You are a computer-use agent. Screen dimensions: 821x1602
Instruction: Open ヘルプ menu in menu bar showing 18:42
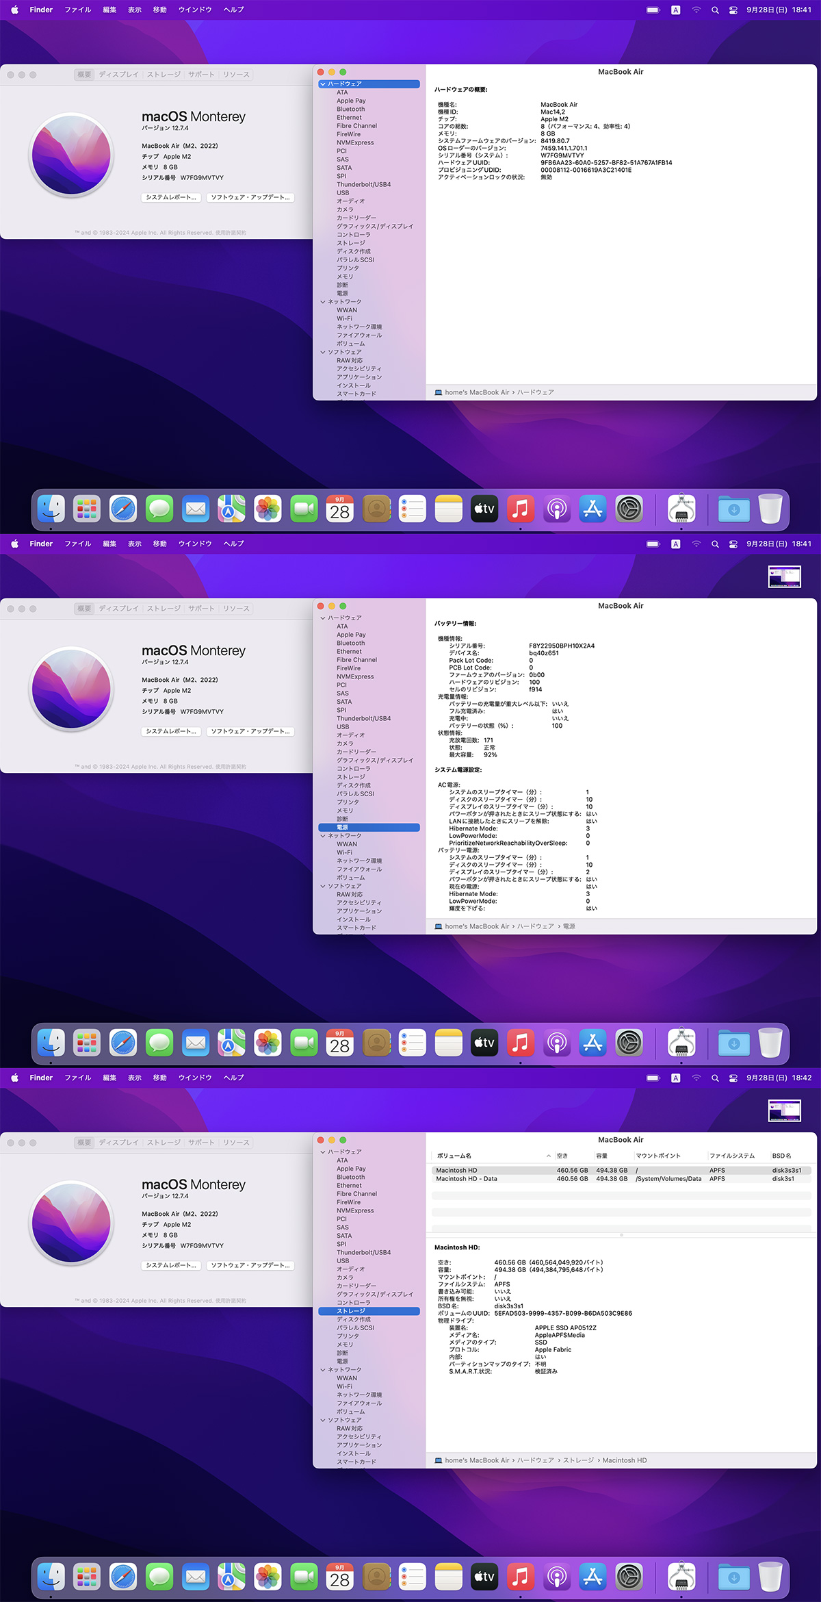[x=233, y=1078]
